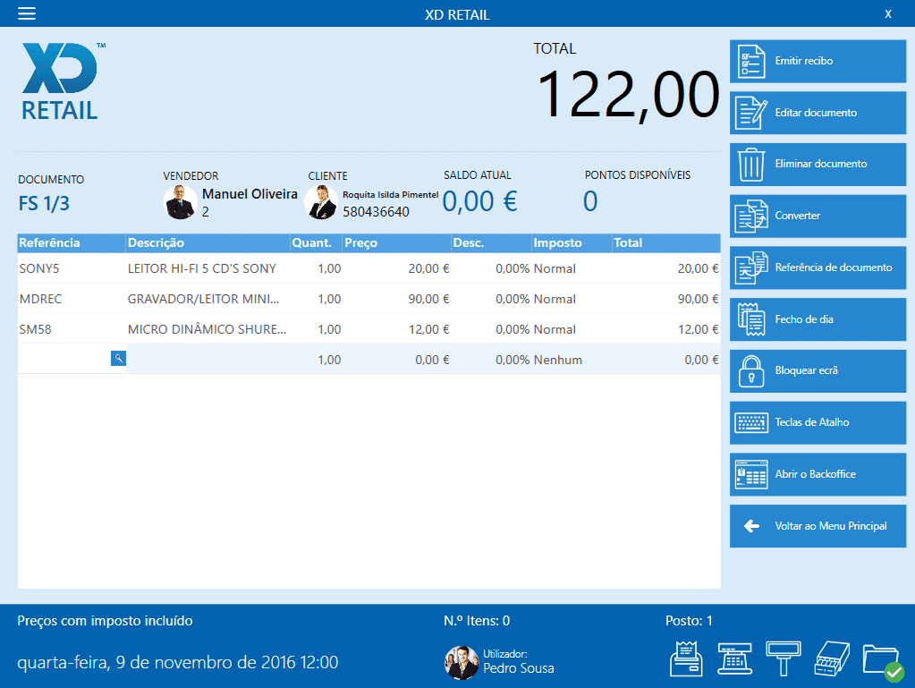Click the Fecho de dia receipt icon
Viewport: 915px width, 688px height.
click(x=750, y=319)
